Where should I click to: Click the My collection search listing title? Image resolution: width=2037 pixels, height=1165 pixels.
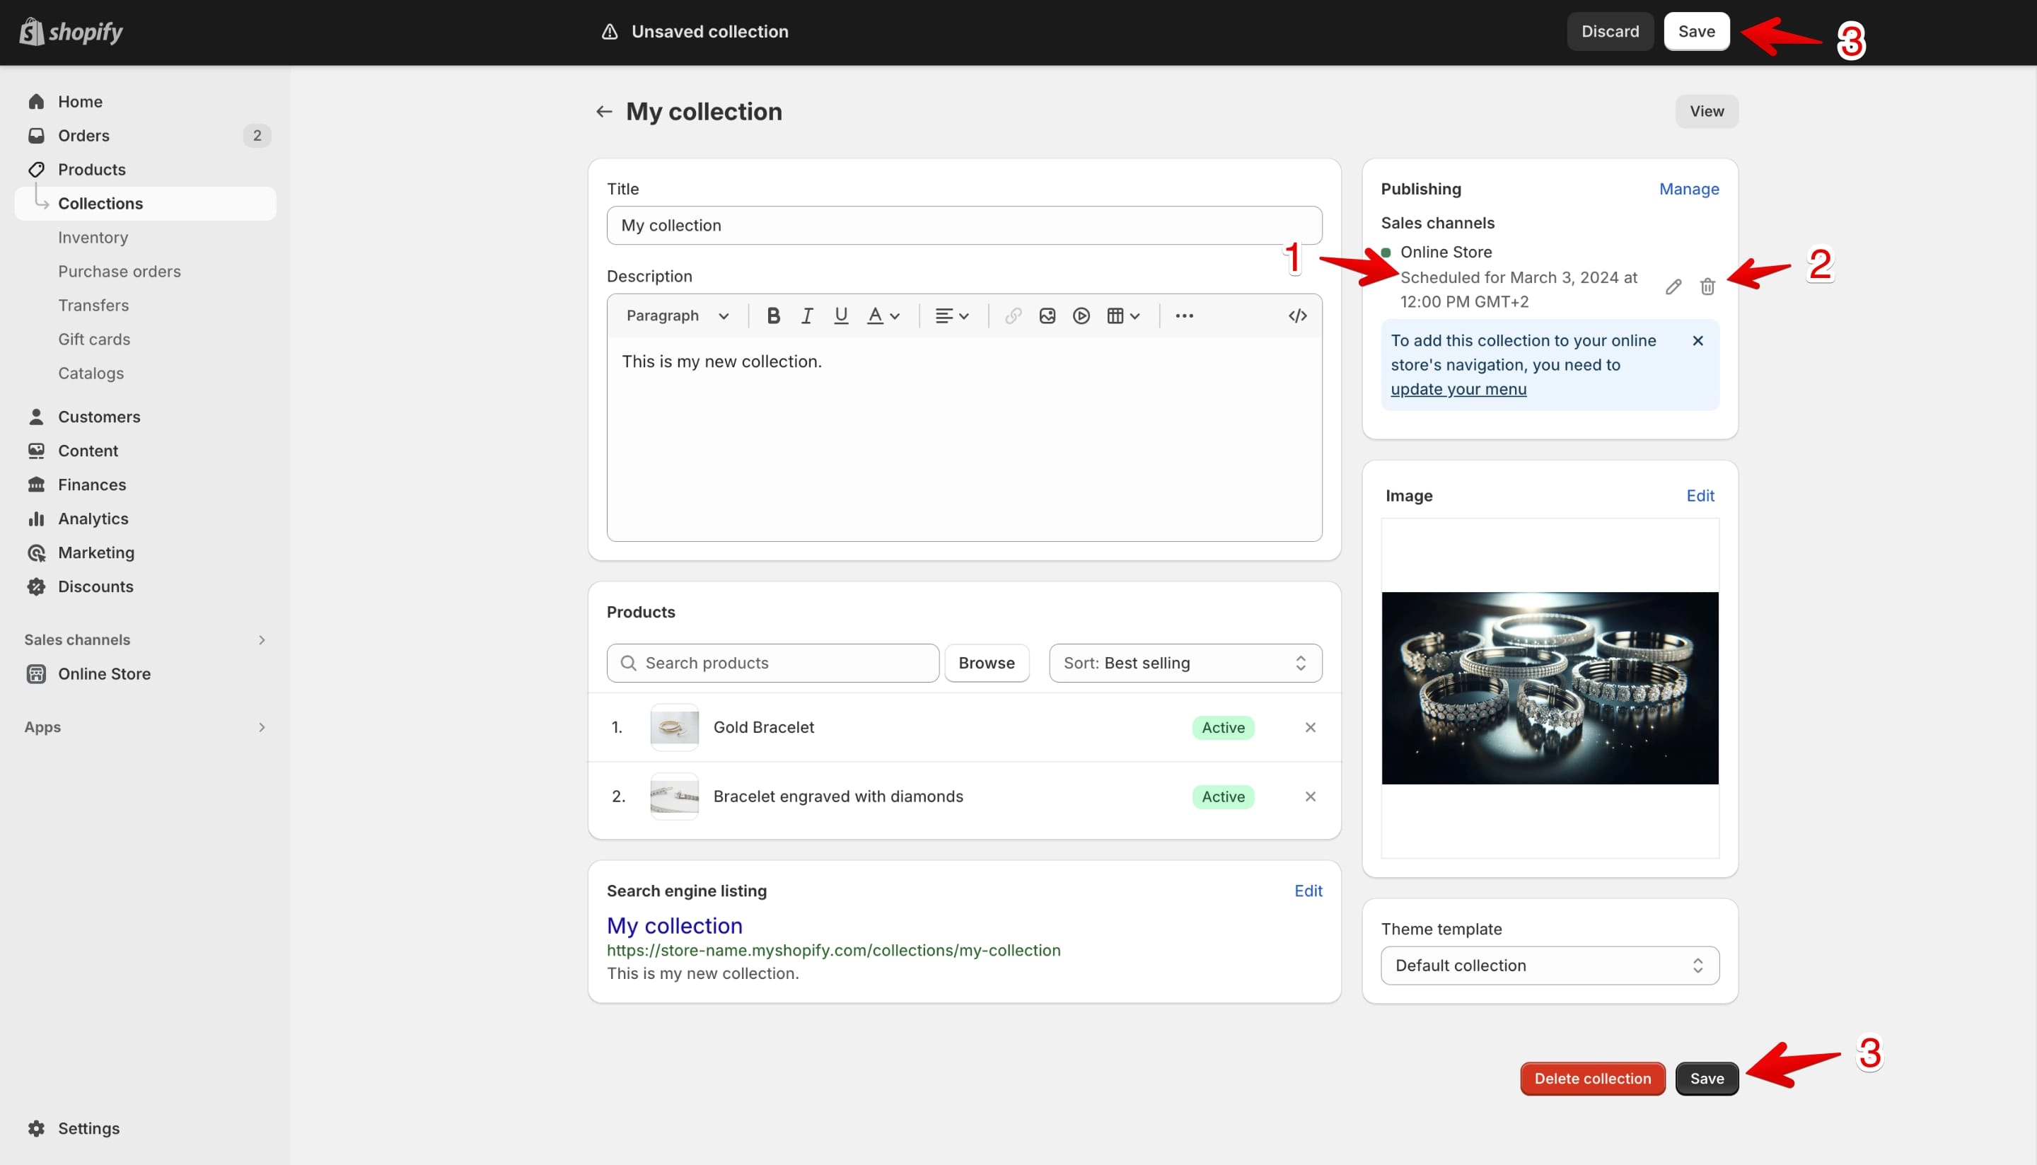[x=675, y=926]
